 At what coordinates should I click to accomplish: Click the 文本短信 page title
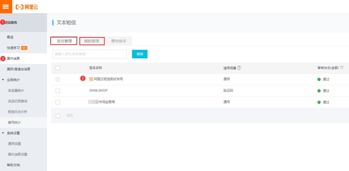click(66, 23)
